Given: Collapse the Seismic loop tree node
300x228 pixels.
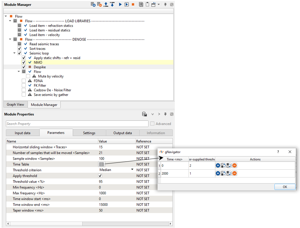Looking at the screenshot, I should click(x=15, y=53).
